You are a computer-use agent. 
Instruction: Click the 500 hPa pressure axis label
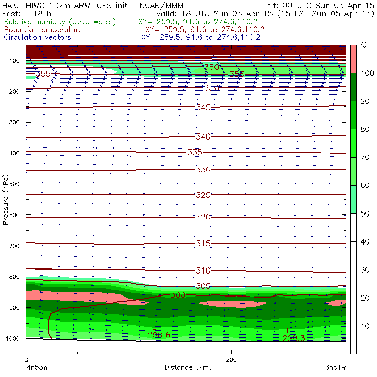14,184
